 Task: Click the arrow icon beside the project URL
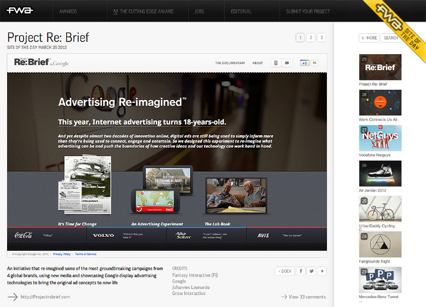click(x=13, y=297)
